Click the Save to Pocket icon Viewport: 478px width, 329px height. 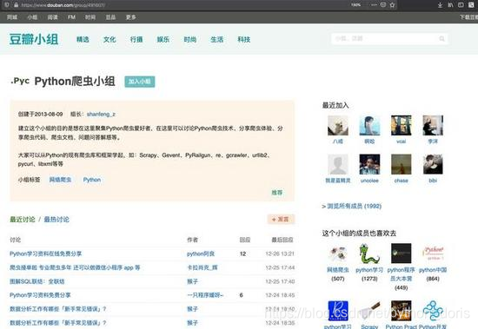[383, 5]
